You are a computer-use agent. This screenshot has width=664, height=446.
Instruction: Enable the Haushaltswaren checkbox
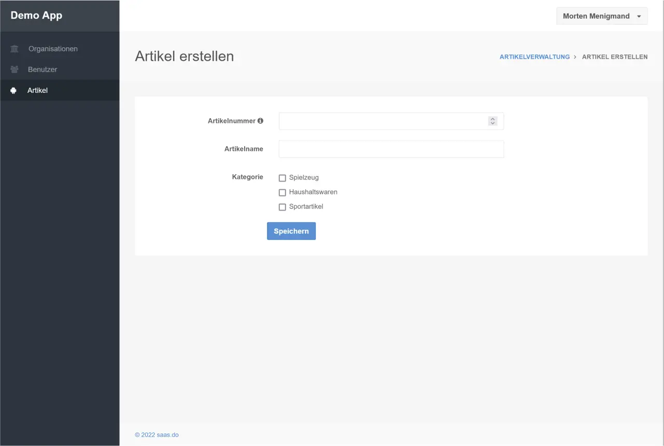point(282,192)
